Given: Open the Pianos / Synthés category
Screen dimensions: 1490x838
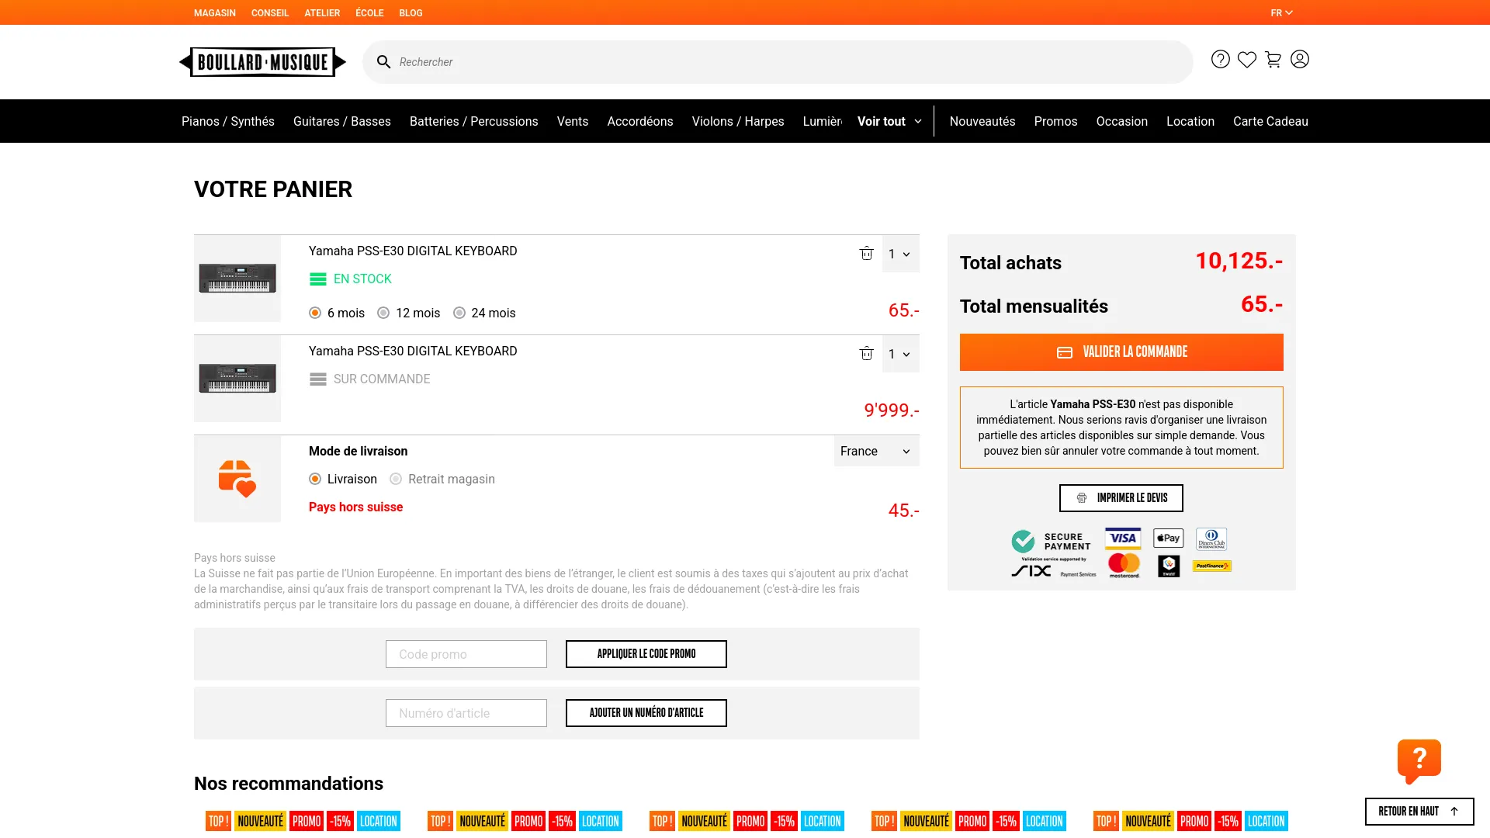Looking at the screenshot, I should pos(228,122).
